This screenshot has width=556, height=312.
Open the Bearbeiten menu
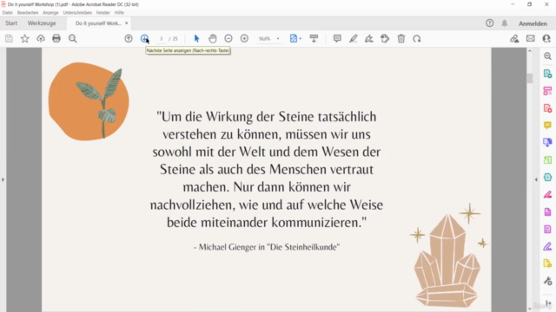click(28, 12)
